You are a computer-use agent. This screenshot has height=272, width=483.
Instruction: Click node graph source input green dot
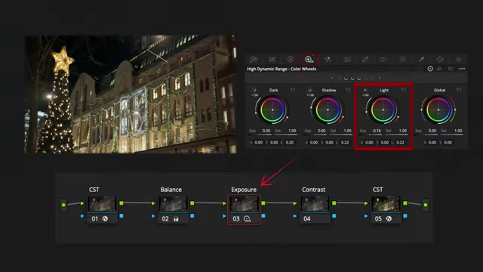click(63, 205)
